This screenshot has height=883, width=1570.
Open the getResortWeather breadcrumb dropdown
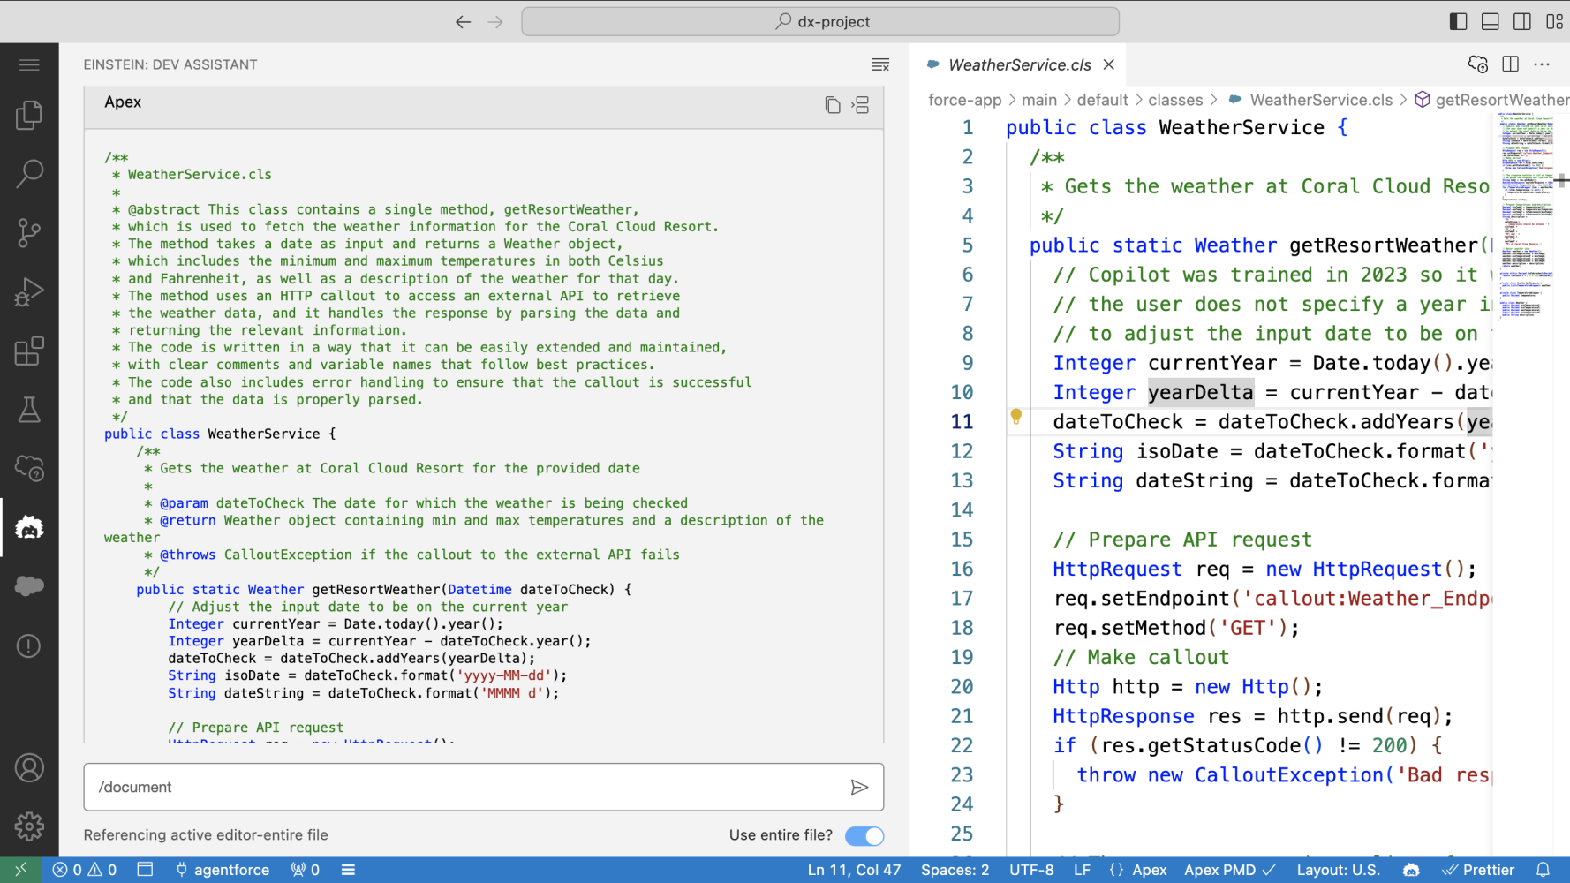point(1500,100)
